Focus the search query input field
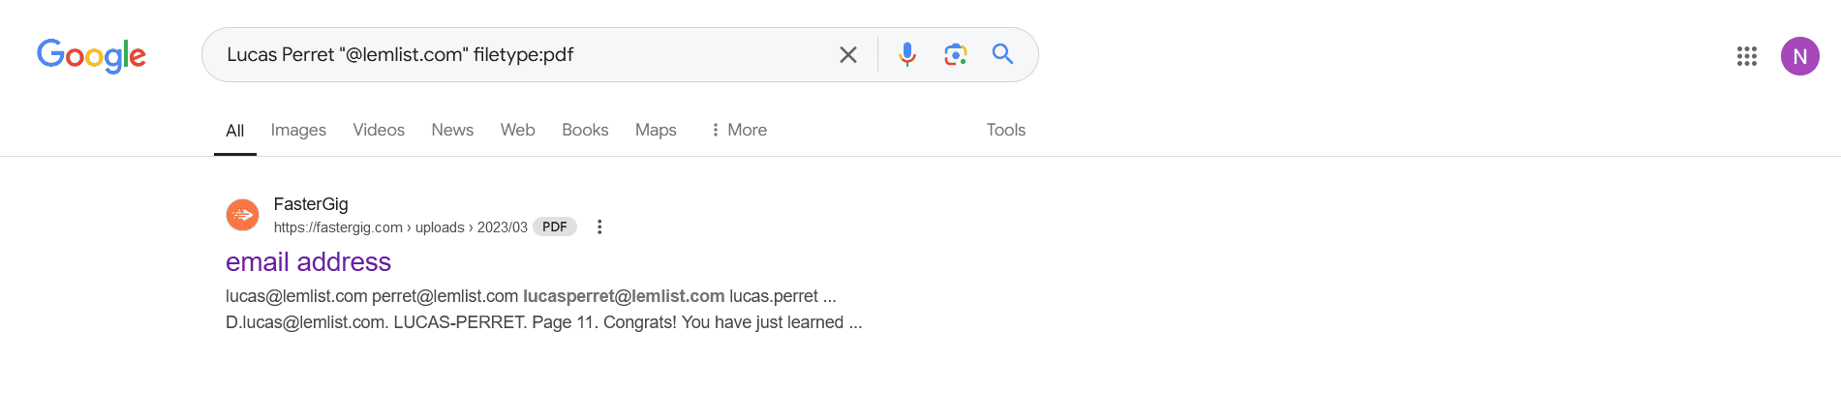1841x393 pixels. click(x=523, y=55)
